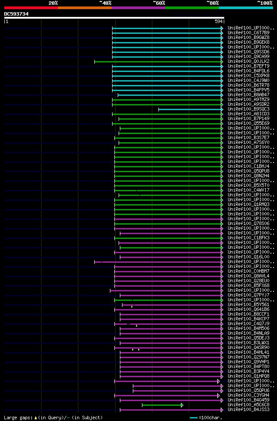Image resolution: width=277 pixels, height=421 pixels.
Task: Select the UniRef100_C5XPK8 label
Action: 248,76
